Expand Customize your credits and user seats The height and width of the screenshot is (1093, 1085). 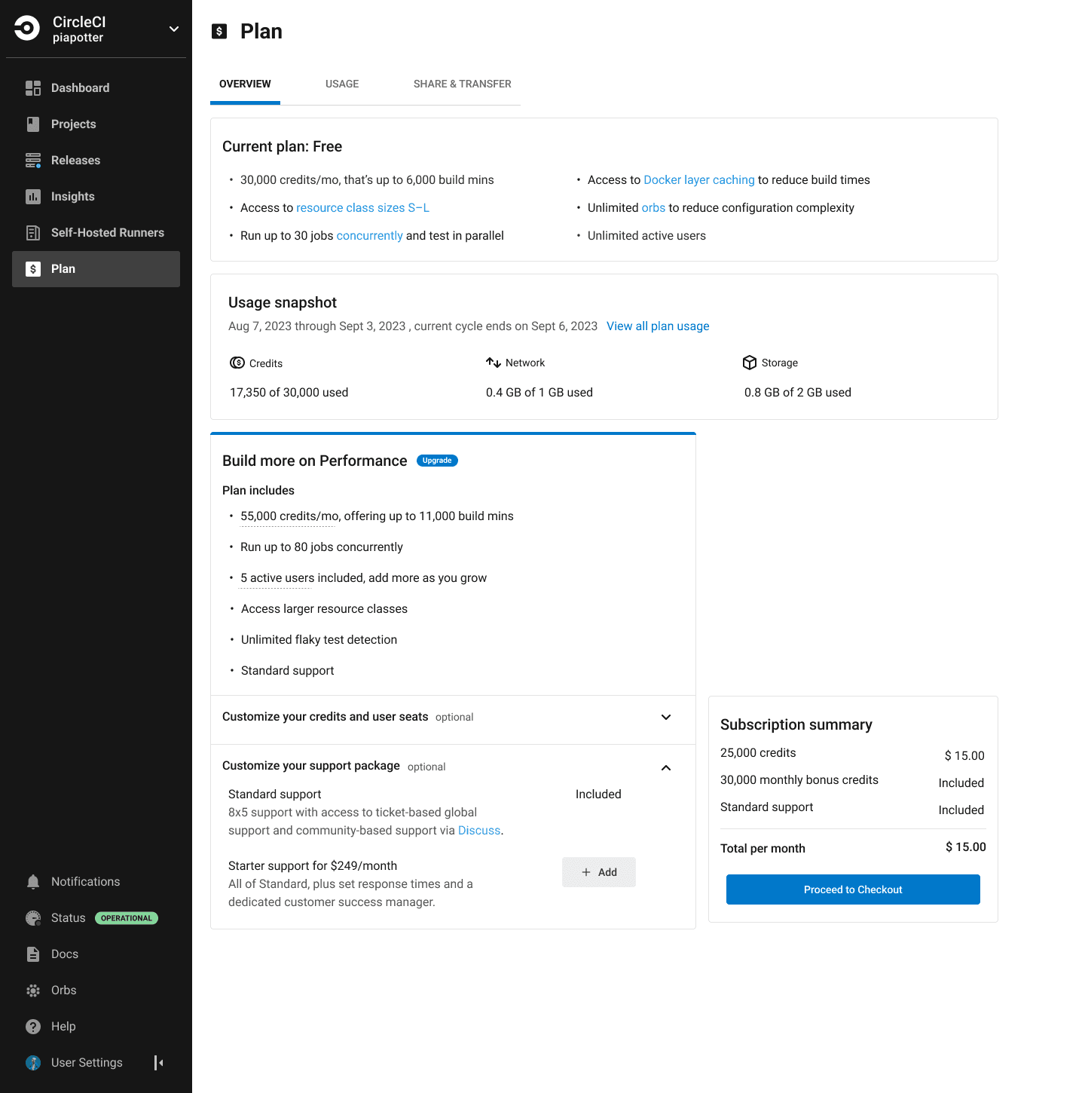tap(666, 717)
